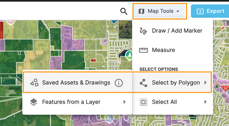This screenshot has height=126, width=229.
Task: Click the folded map icon in Map Tools
Action: coord(141,11)
